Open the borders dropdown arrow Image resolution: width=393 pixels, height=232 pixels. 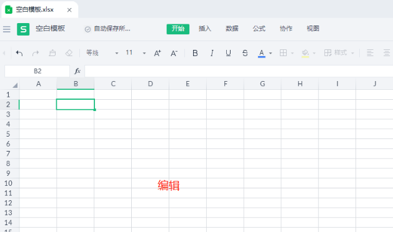[x=292, y=53]
